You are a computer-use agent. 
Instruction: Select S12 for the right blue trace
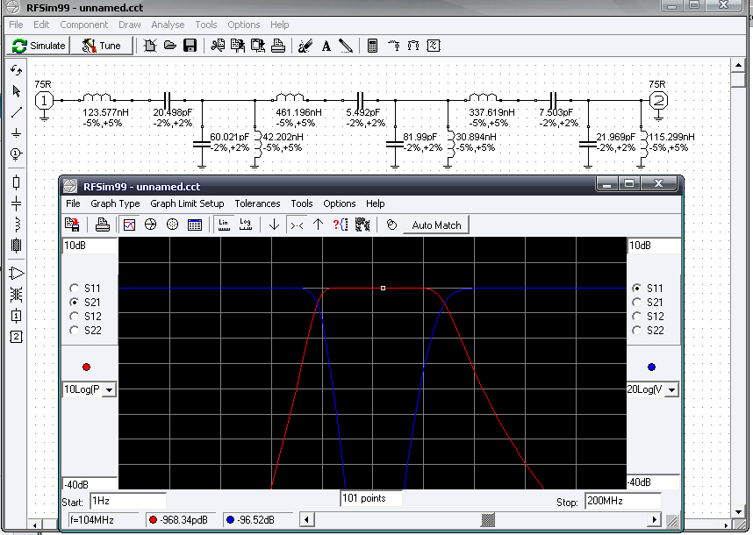[x=636, y=317]
